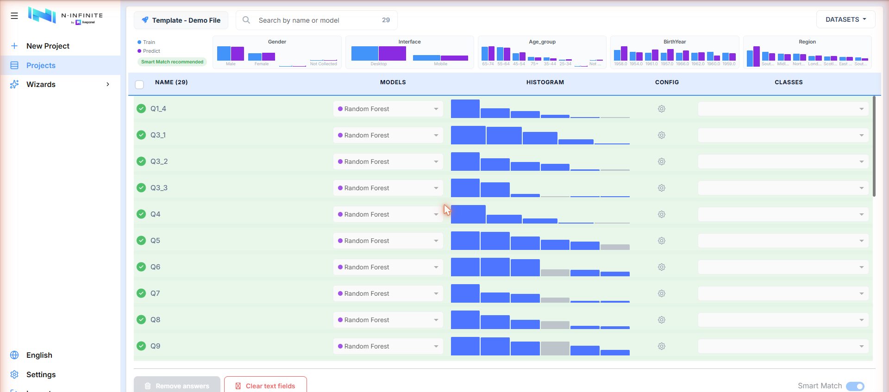This screenshot has height=392, width=889.
Task: Open the DATASETS dropdown
Action: coord(845,19)
